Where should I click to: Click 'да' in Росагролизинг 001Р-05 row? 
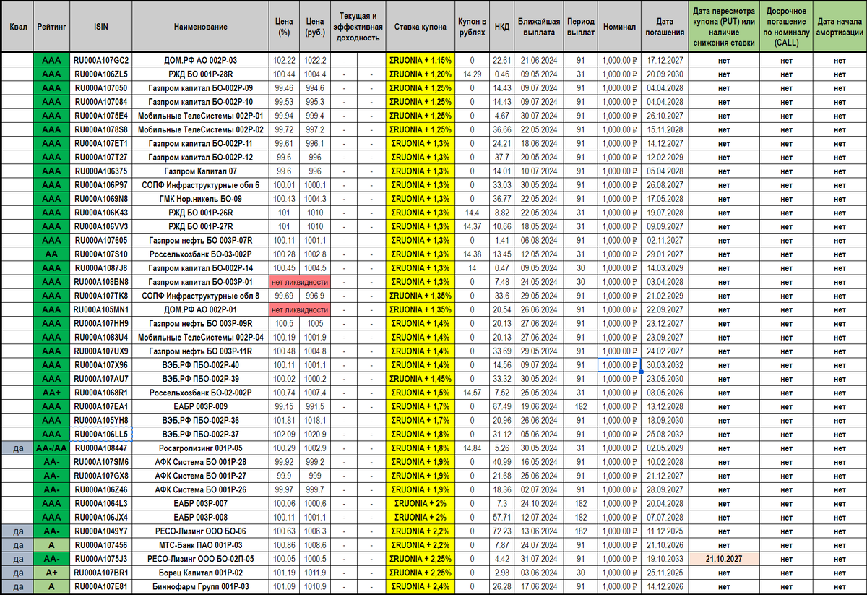click(x=19, y=448)
